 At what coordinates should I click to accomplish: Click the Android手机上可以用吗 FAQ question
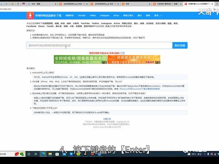[43, 73]
